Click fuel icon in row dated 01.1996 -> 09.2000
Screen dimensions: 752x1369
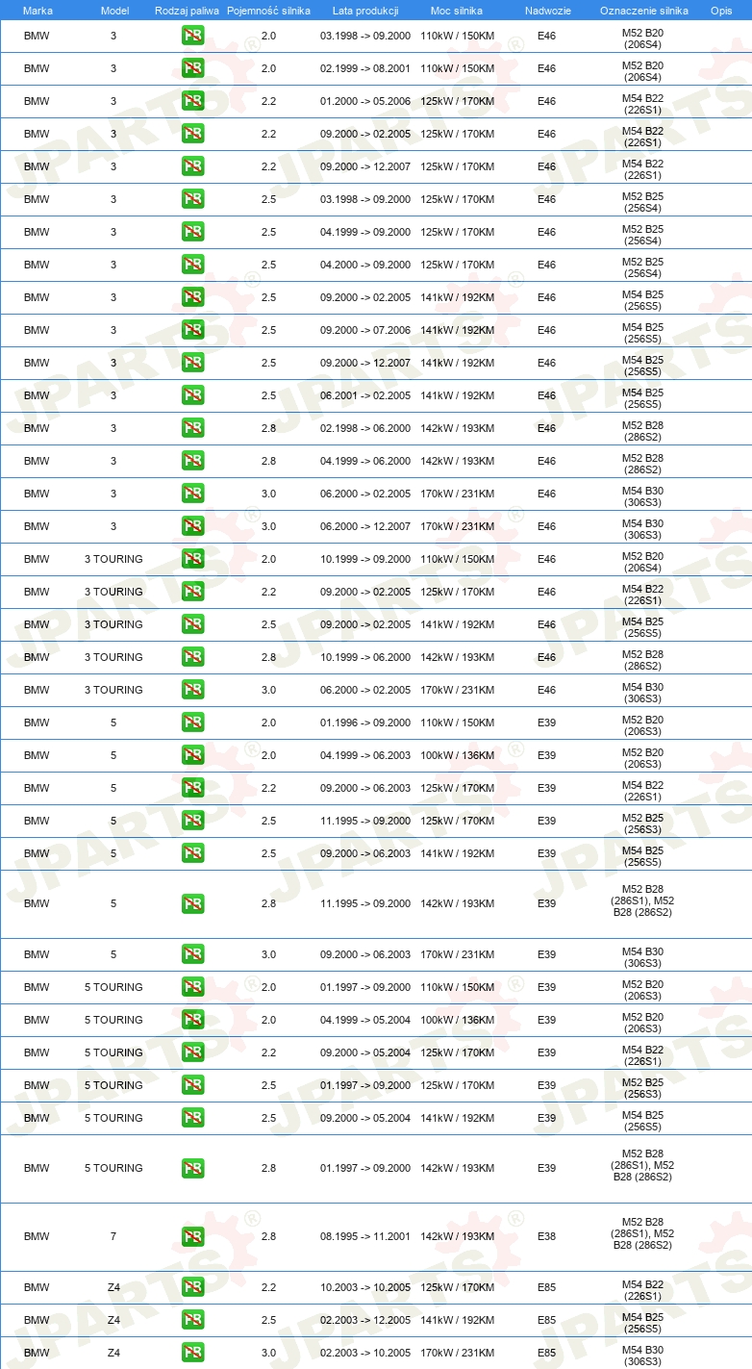[192, 723]
